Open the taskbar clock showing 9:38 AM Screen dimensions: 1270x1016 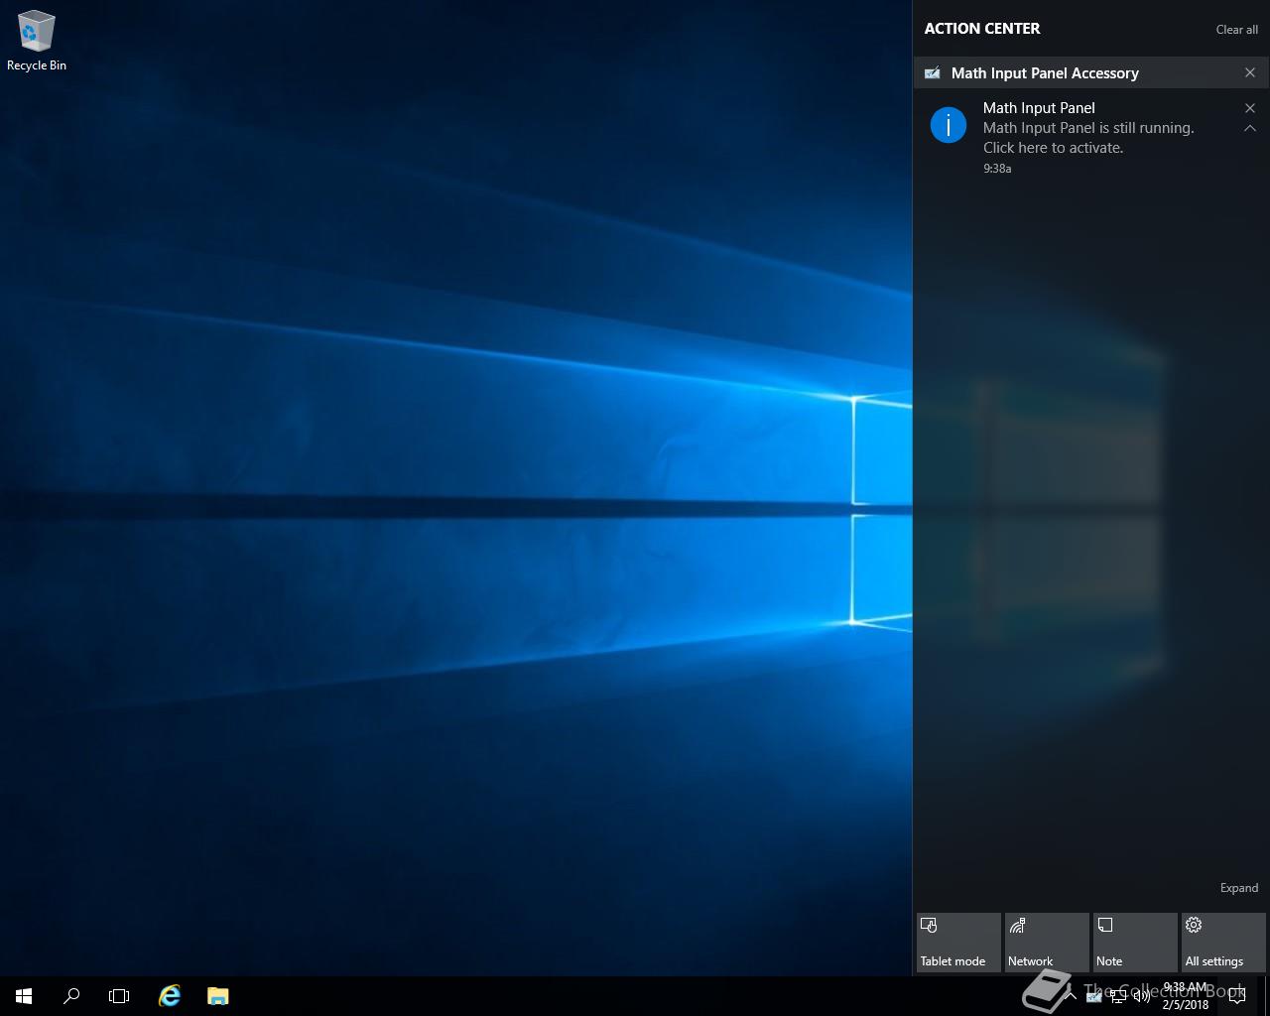pos(1186,996)
